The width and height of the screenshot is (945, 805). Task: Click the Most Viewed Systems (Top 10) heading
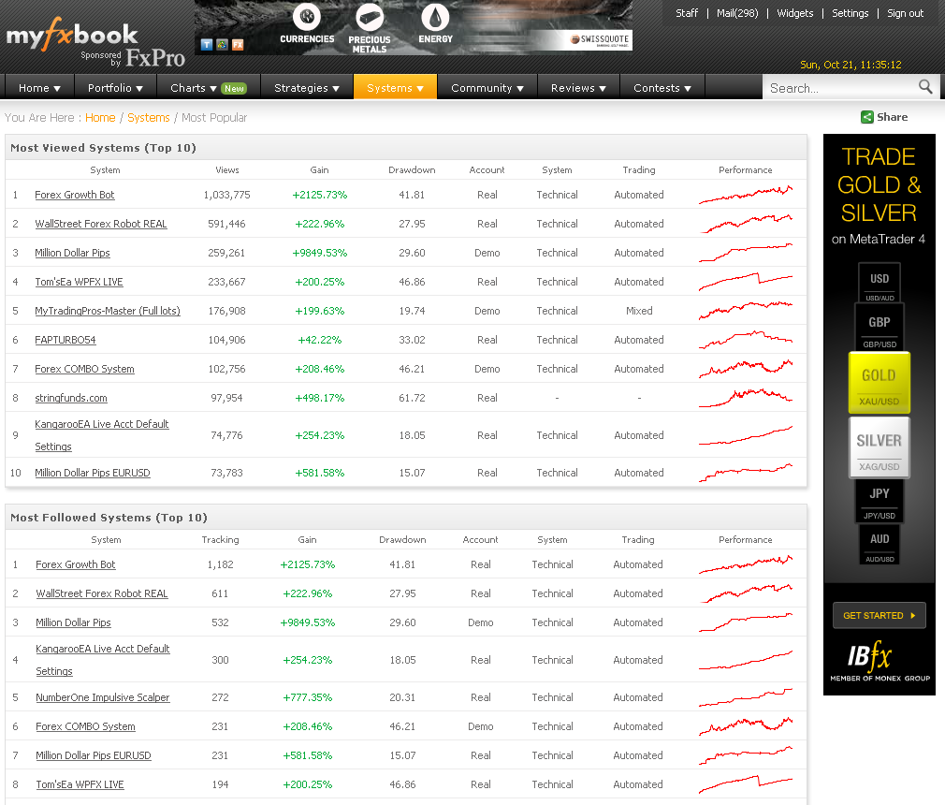click(103, 148)
